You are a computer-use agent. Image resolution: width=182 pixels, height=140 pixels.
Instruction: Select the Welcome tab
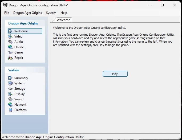[x=63, y=20]
